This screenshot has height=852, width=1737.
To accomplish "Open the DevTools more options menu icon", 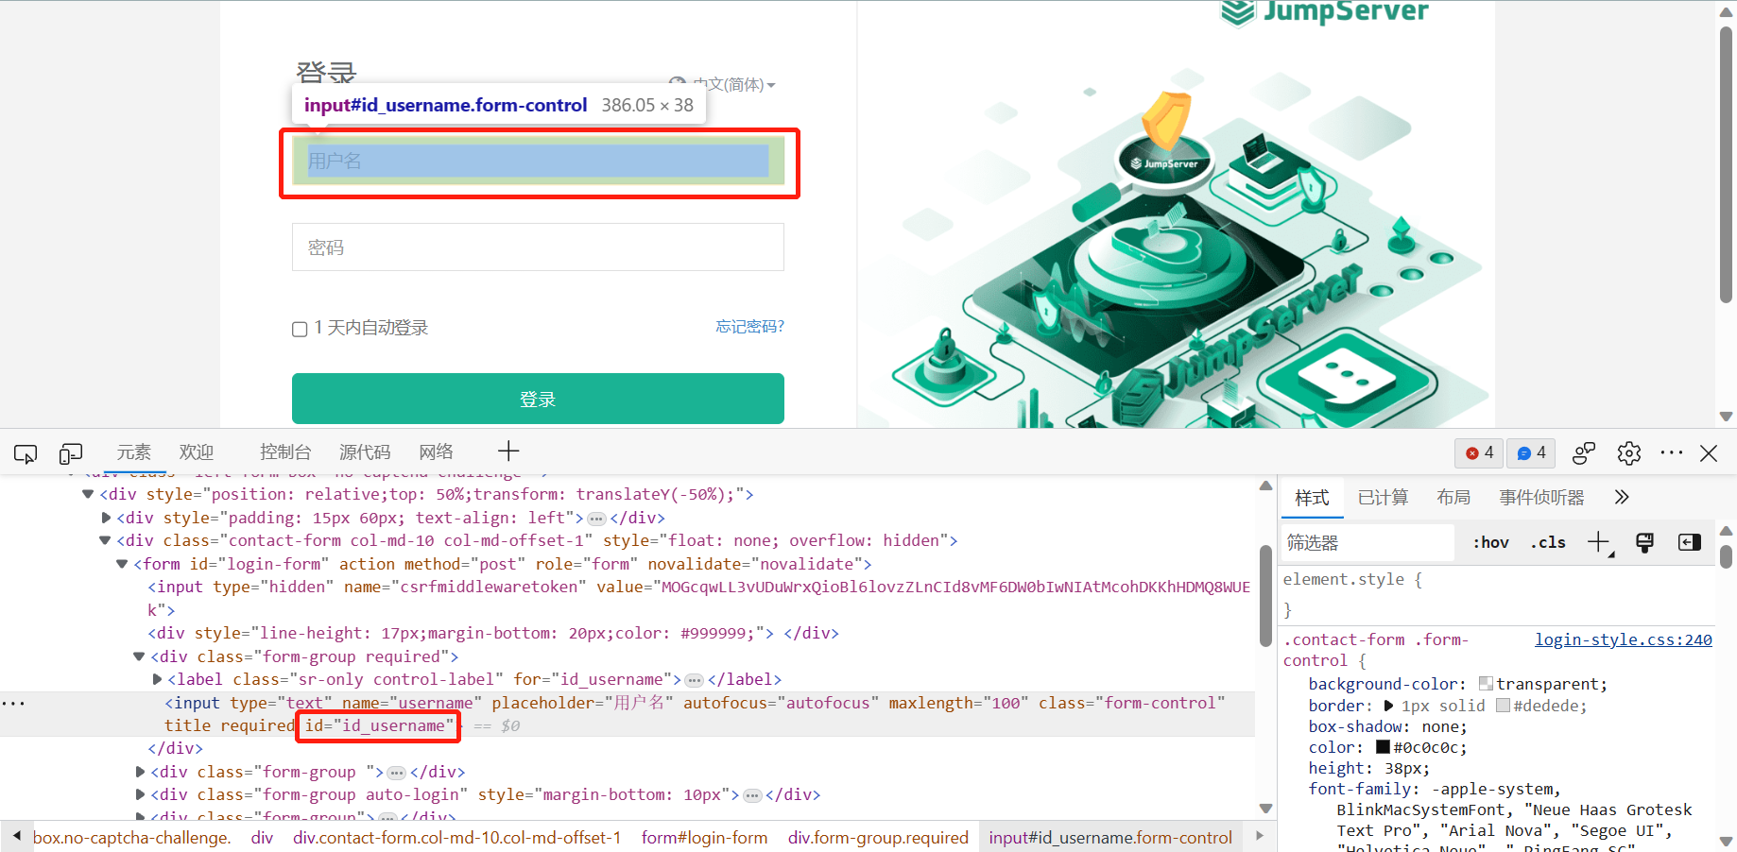I will [1671, 453].
